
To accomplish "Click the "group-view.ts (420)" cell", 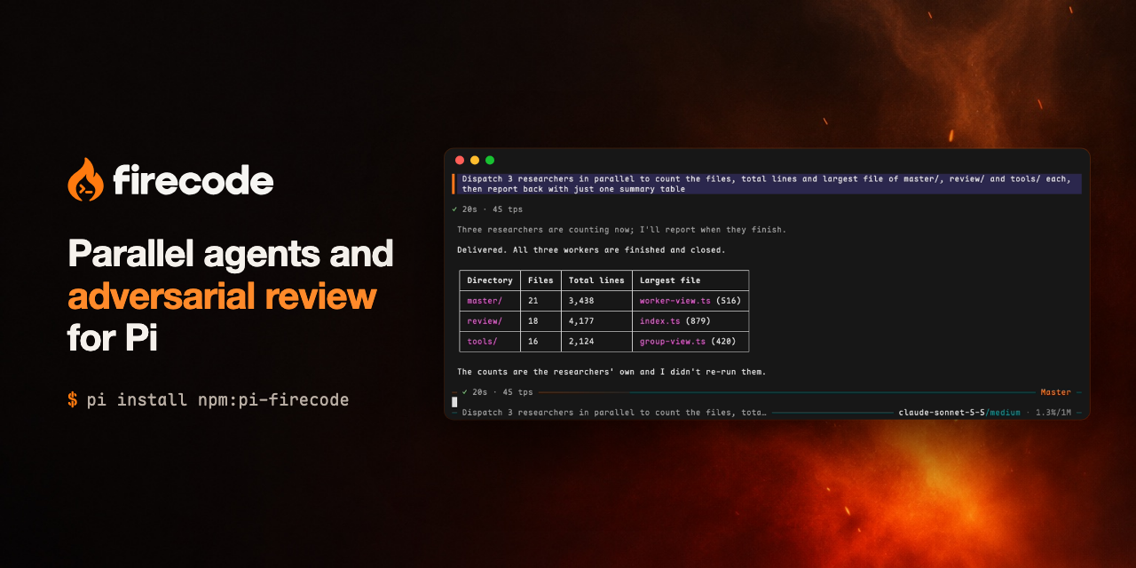I will (x=690, y=342).
